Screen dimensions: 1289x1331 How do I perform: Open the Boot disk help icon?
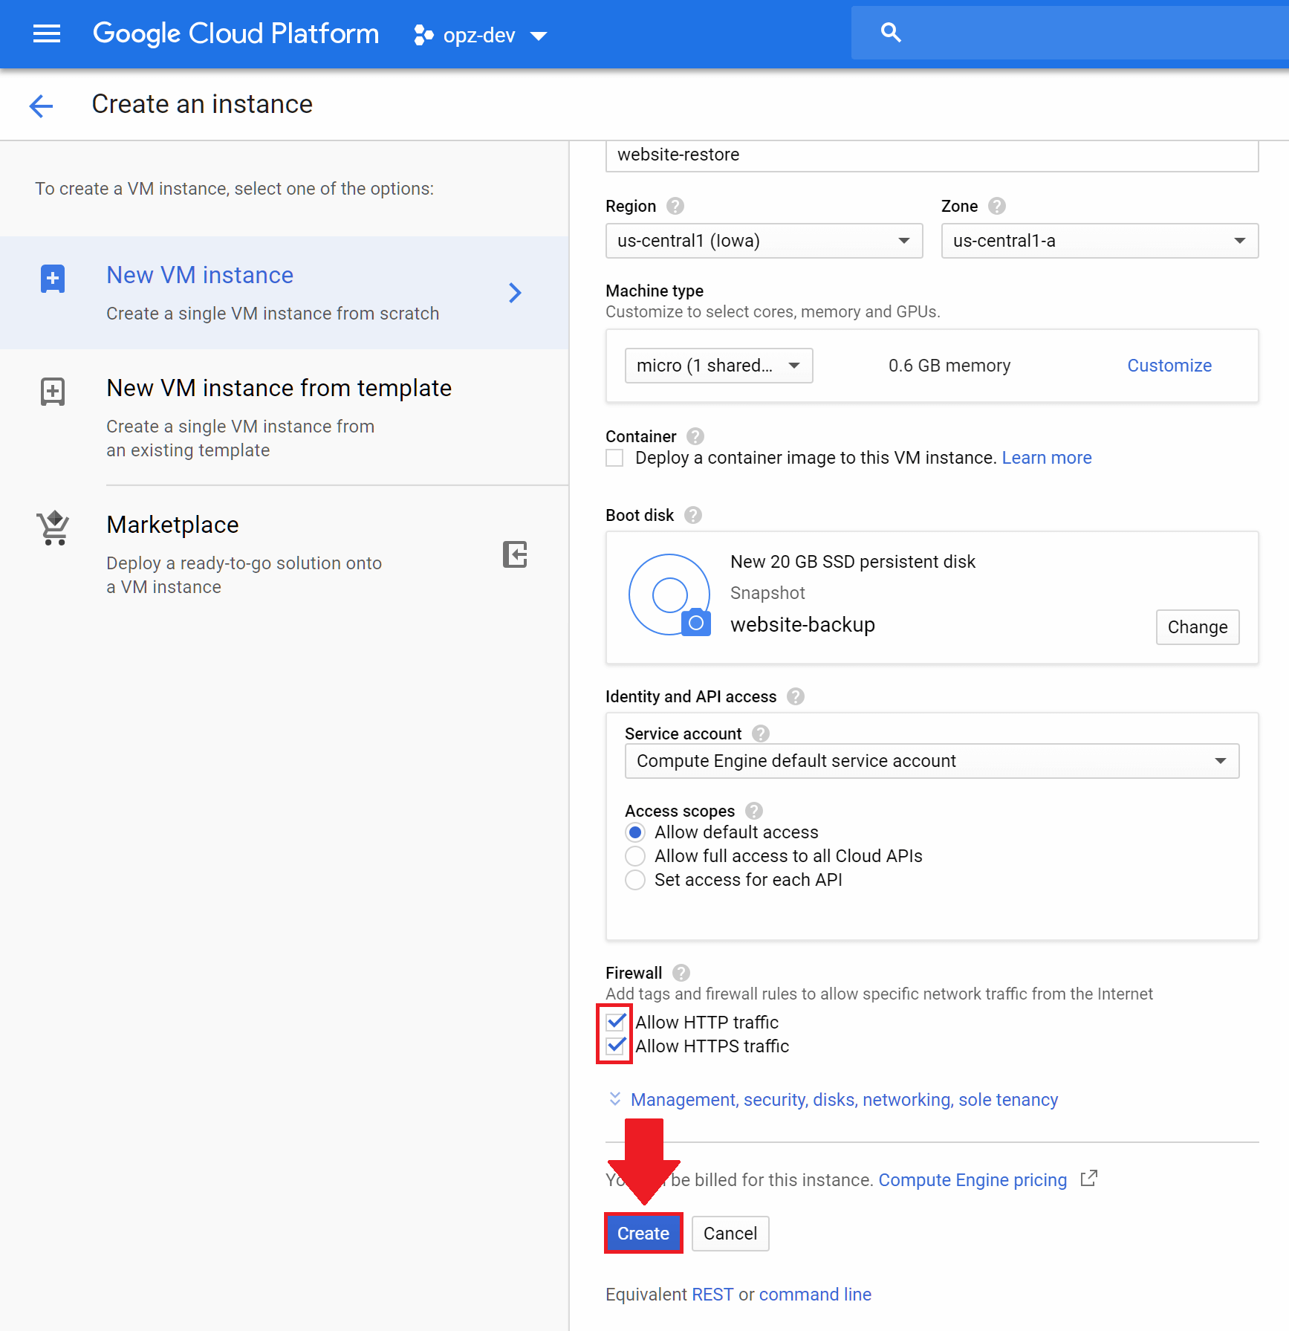pos(693,515)
